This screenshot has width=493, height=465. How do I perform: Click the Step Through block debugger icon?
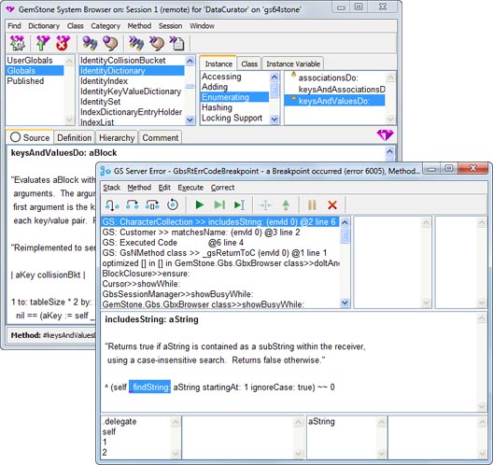[x=152, y=205]
